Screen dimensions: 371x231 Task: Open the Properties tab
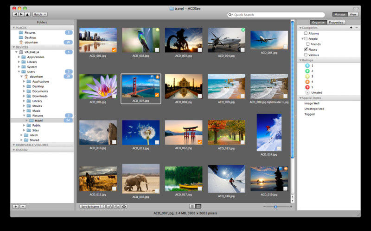[x=336, y=22]
